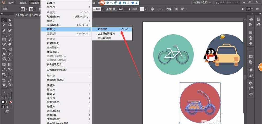Image resolution: width=262 pixels, height=124 pixels.
Task: Click the opacity 100% field
Action: (123, 9)
